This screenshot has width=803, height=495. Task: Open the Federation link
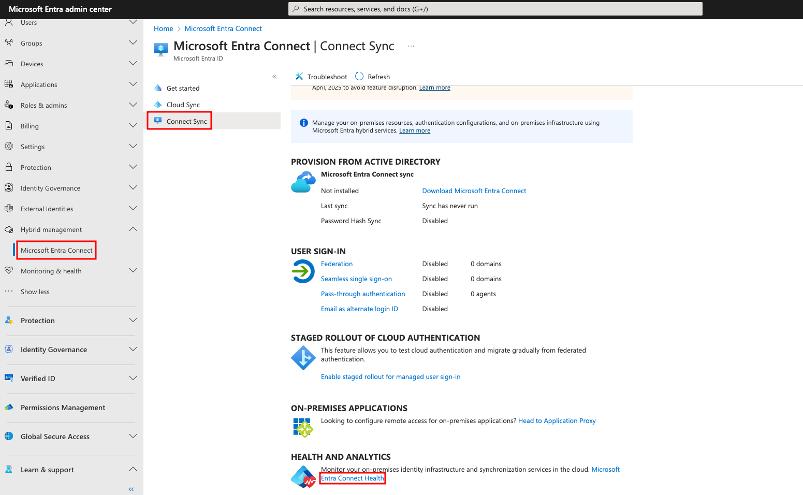coord(337,264)
